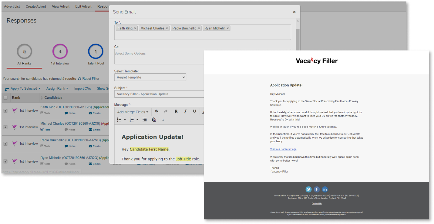The width and height of the screenshot is (434, 224).
Task: Click Visit our Careers Page link
Action: 283,149
